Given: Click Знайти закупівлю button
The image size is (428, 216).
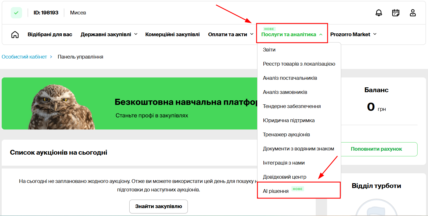Looking at the screenshot, I should [x=158, y=206].
